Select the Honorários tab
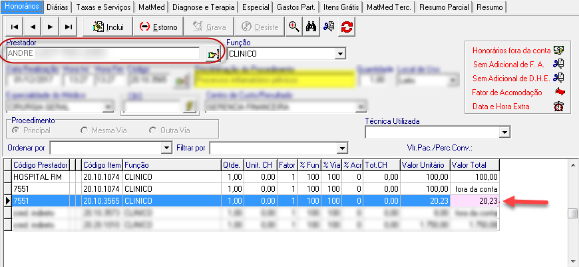 (22, 6)
